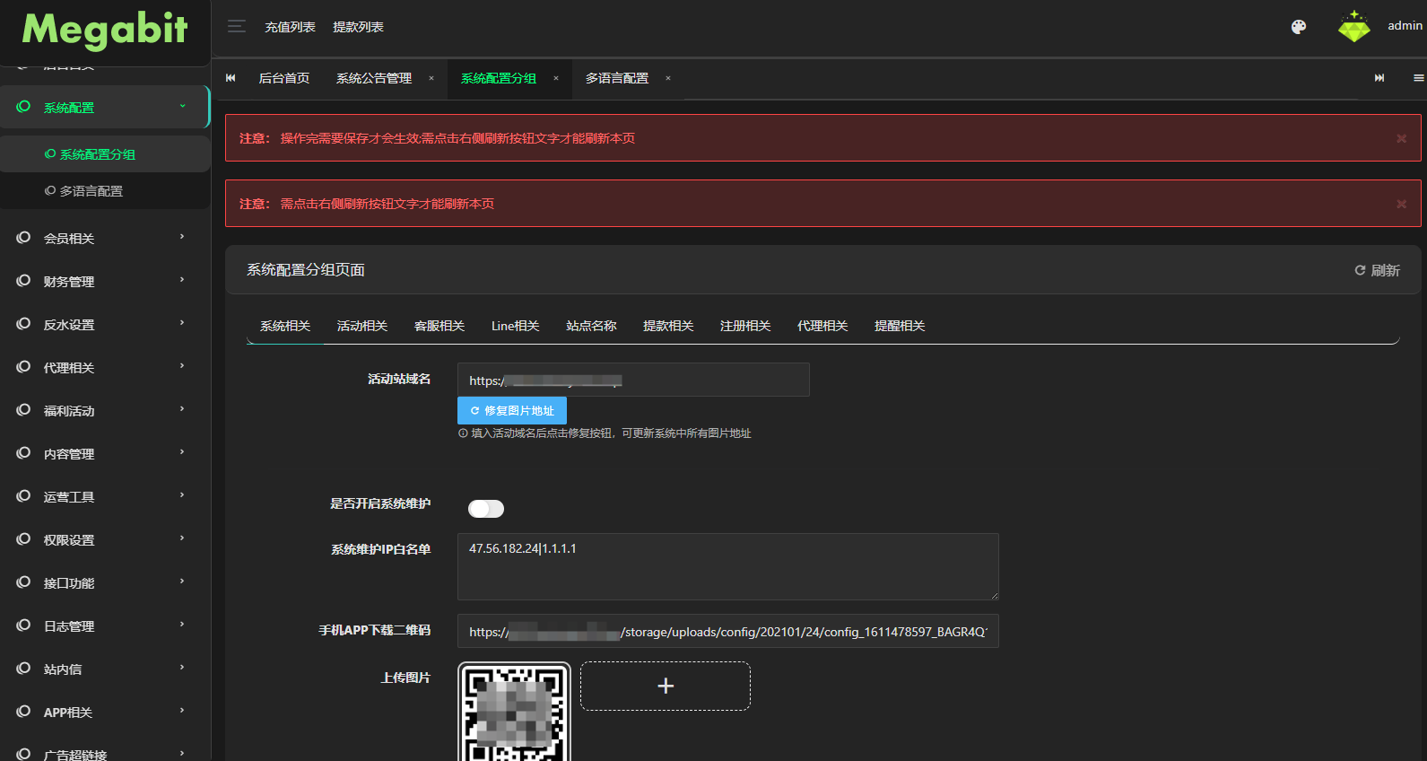The width and height of the screenshot is (1427, 761).
Task: Switch to the 活动相关 config tab
Action: (x=362, y=326)
